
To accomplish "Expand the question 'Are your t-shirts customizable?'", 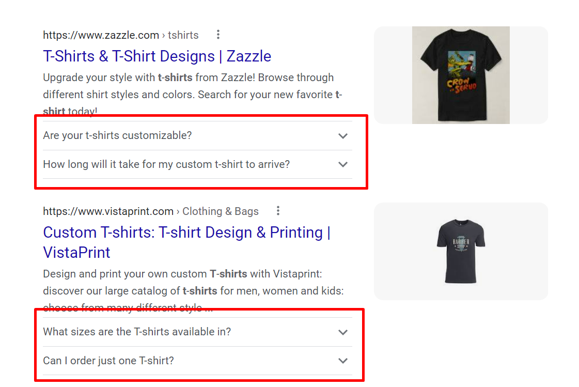I will coord(118,135).
